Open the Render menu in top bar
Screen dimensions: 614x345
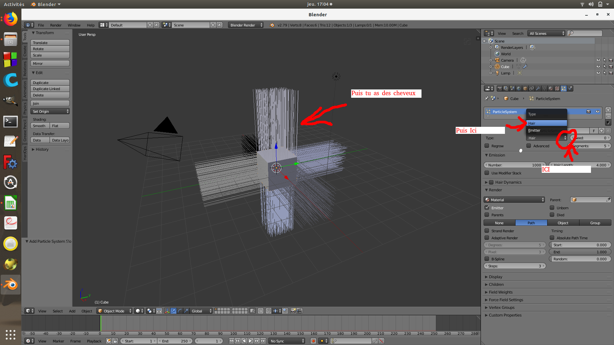tap(56, 25)
